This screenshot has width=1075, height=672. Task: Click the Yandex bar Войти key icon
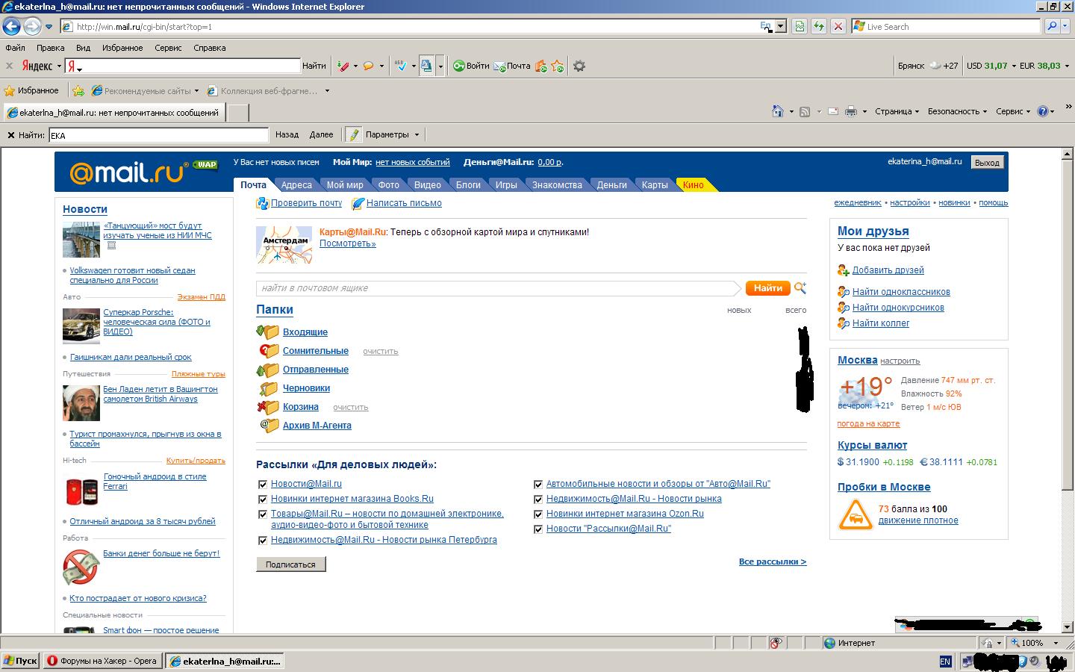coord(459,66)
